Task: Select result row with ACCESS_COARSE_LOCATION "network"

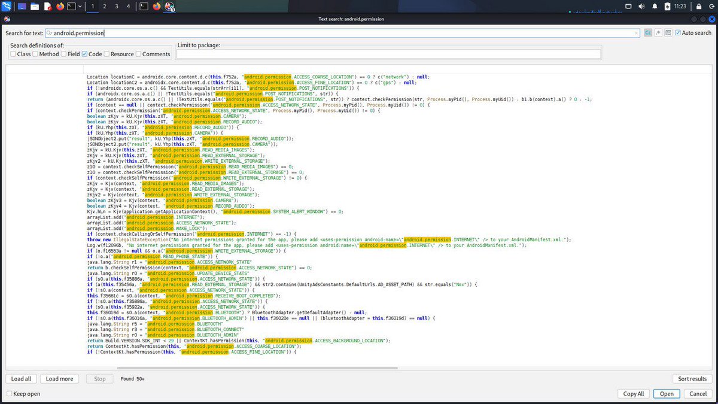Action: (258, 77)
